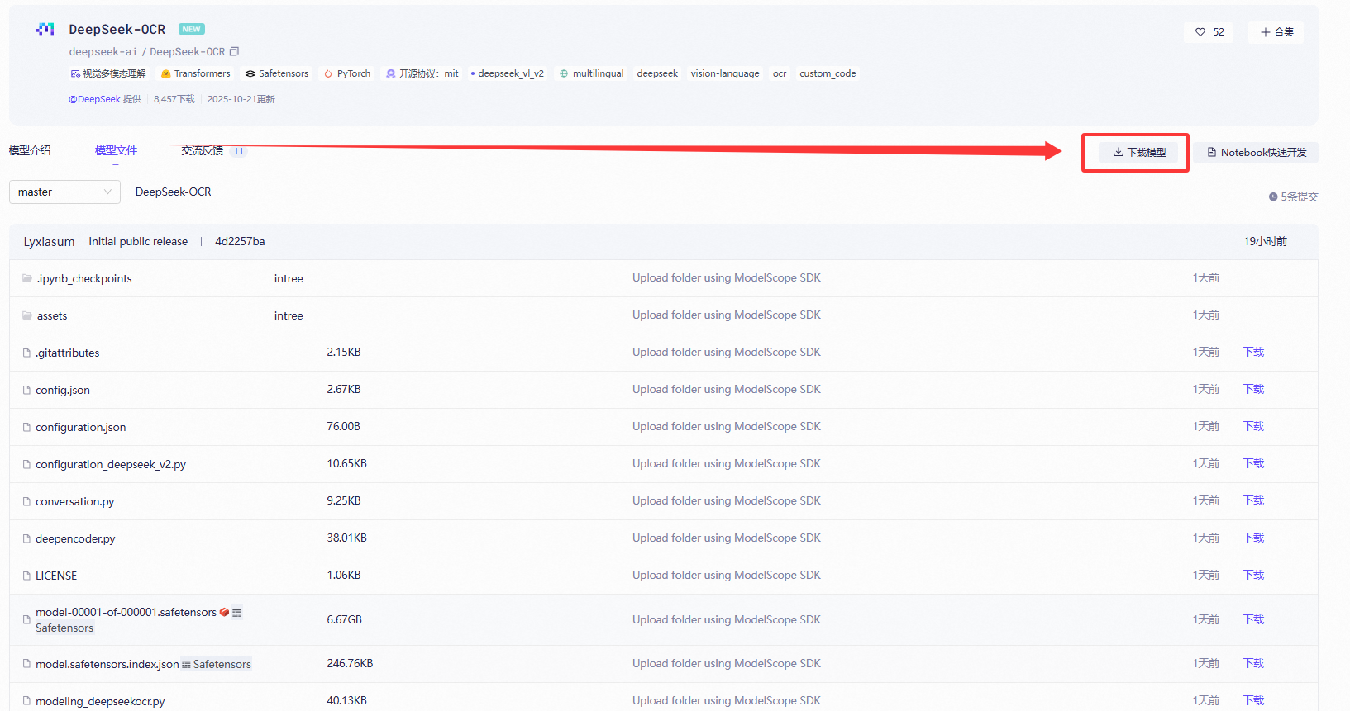The width and height of the screenshot is (1350, 711).
Task: Click the deepseek_vl_v2 tag
Action: tap(507, 73)
